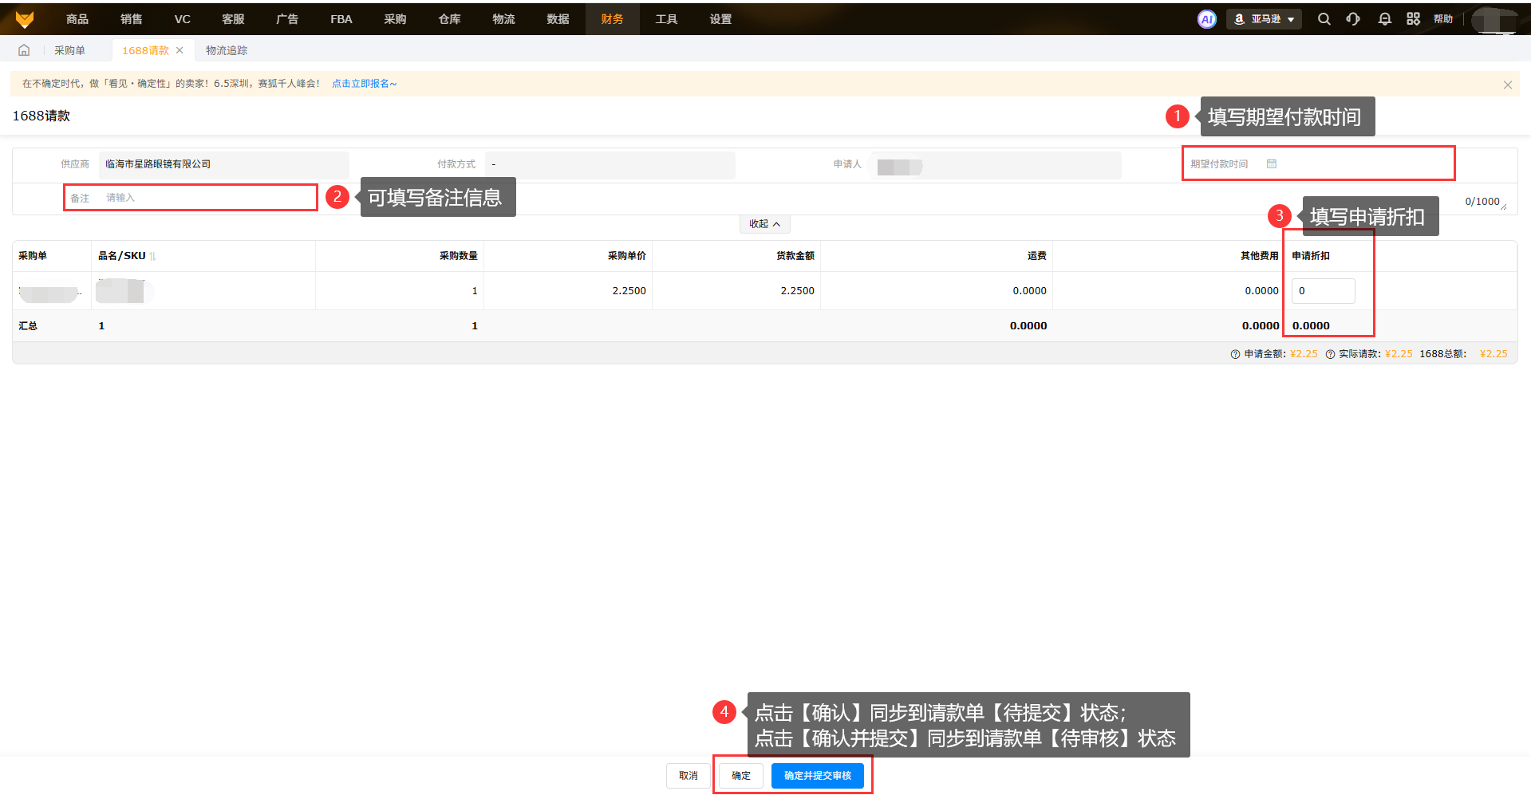Select the 1688请款 tab
Image resolution: width=1531 pixels, height=795 pixels.
click(x=145, y=50)
